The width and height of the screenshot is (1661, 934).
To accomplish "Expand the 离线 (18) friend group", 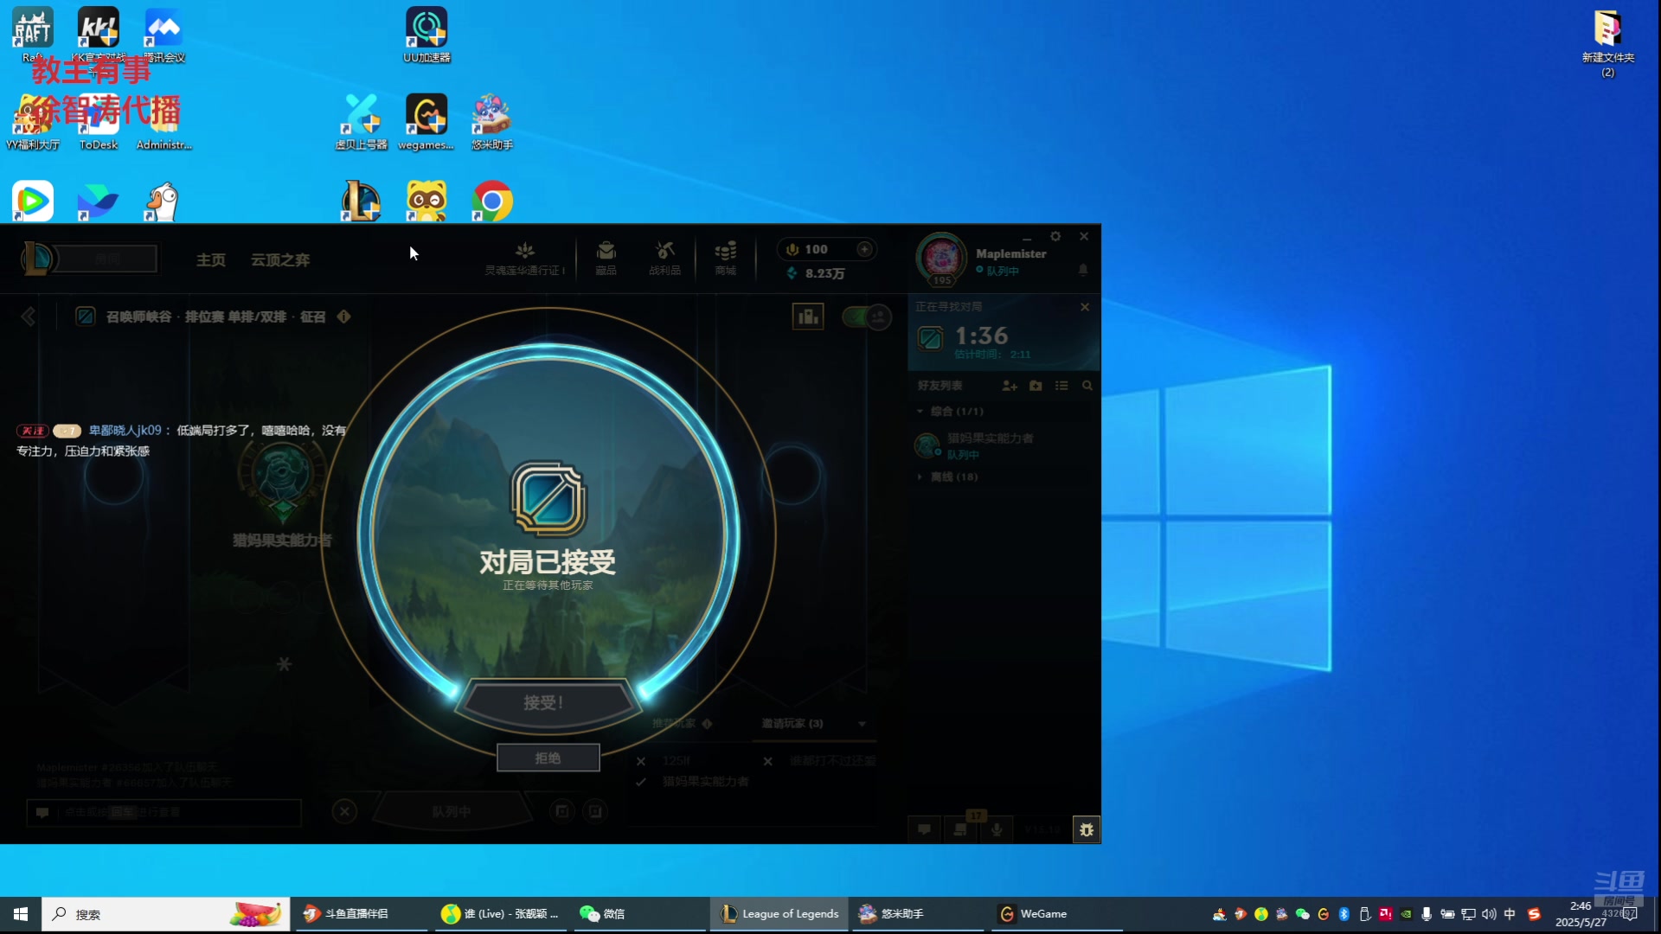I will click(920, 477).
